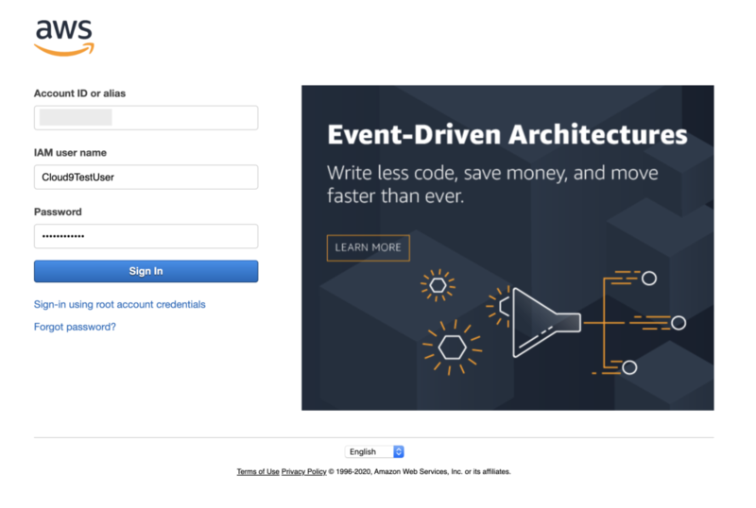
Task: Open the Terms of Use link
Action: pyautogui.click(x=258, y=471)
